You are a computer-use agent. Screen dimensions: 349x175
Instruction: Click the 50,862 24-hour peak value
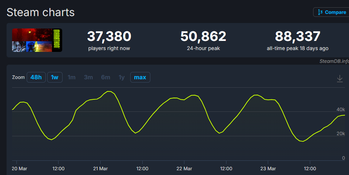203,36
